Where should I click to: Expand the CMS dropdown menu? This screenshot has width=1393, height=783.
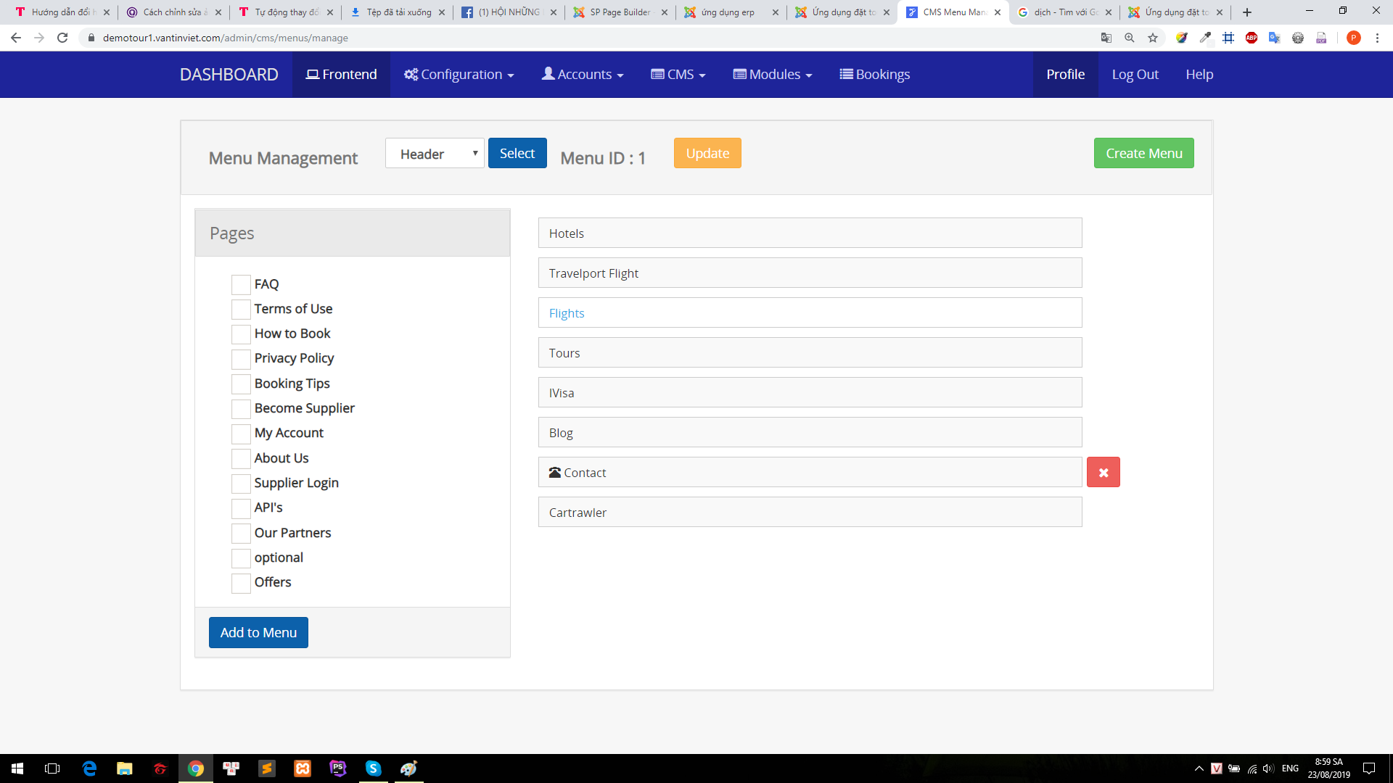[x=678, y=75]
